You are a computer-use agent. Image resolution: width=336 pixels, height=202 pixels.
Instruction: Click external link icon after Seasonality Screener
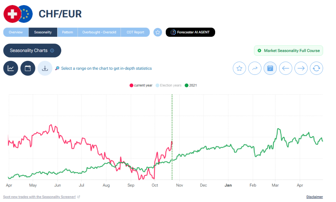point(79,197)
